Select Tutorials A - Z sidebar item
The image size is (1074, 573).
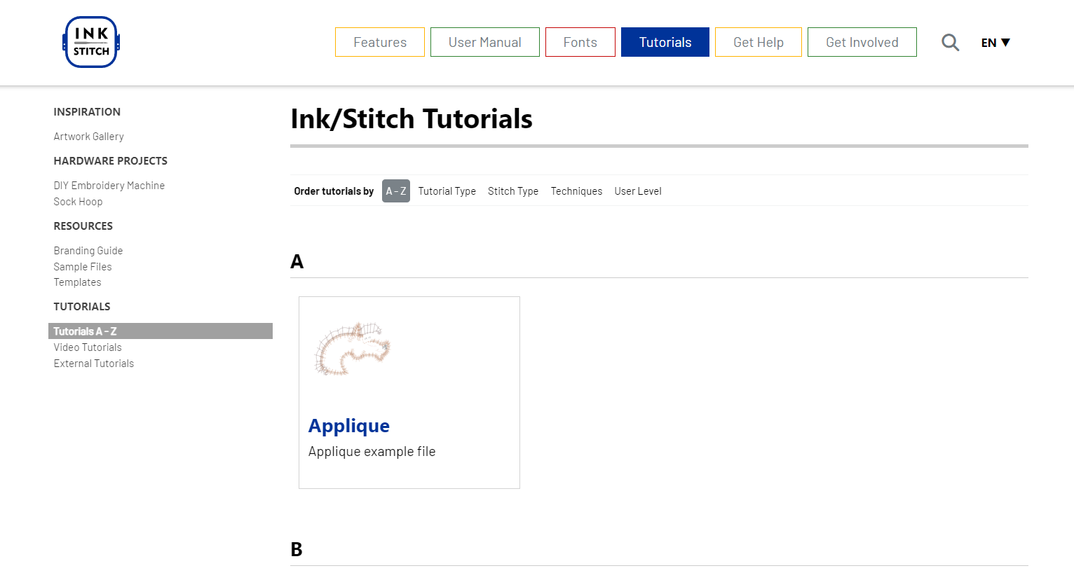[161, 331]
